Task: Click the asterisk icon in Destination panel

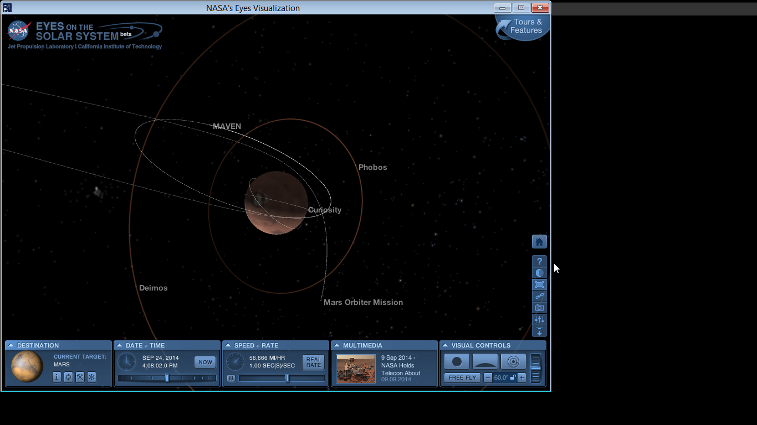Action: (92, 377)
